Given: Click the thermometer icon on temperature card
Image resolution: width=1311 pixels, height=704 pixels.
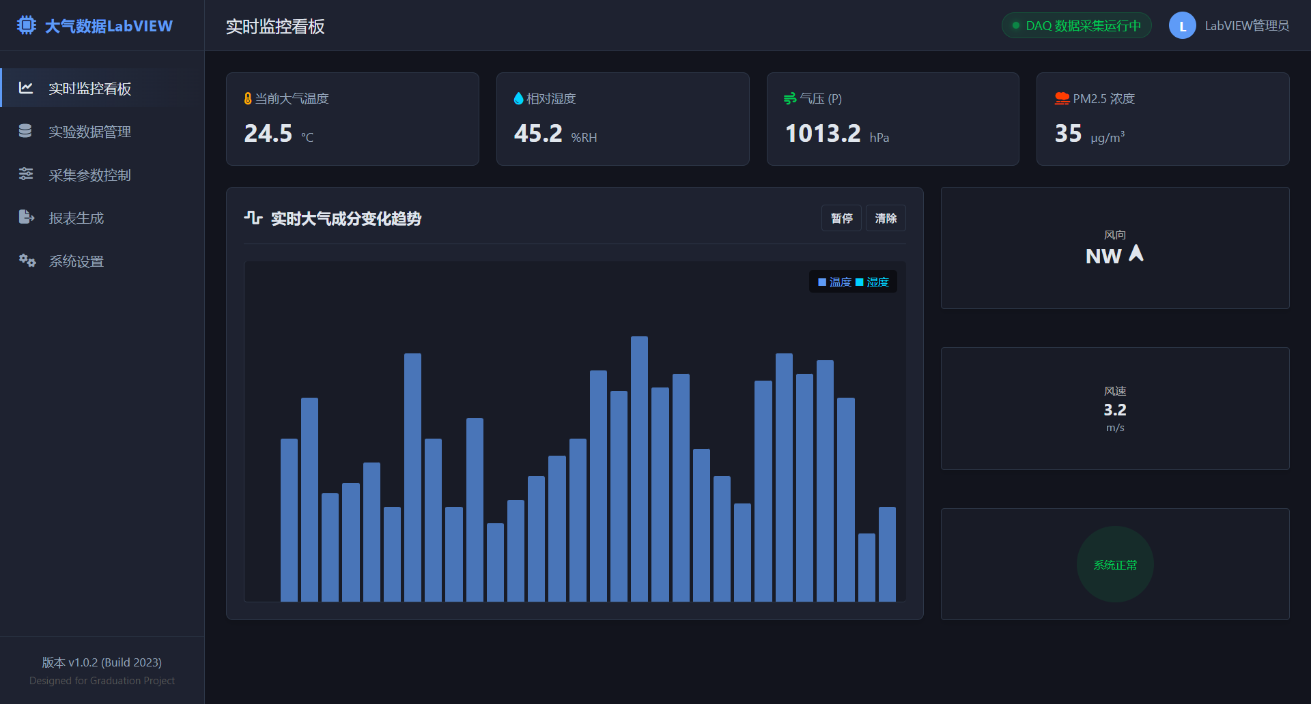Looking at the screenshot, I should [x=248, y=99].
